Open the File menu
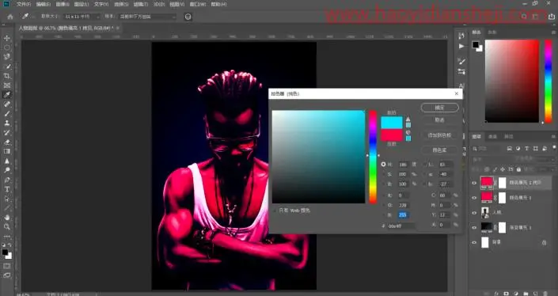558x296 pixels. point(24,4)
